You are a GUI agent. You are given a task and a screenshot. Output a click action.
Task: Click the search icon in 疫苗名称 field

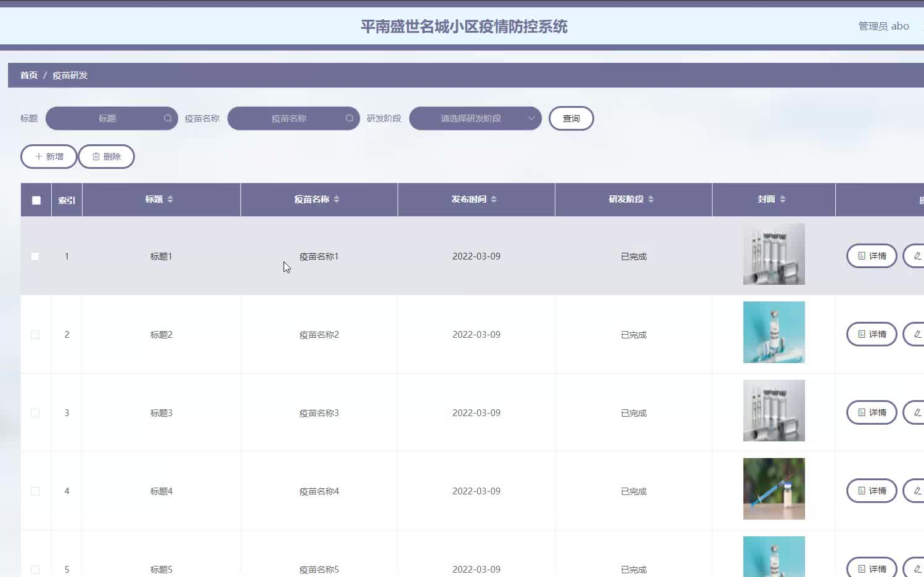[350, 118]
